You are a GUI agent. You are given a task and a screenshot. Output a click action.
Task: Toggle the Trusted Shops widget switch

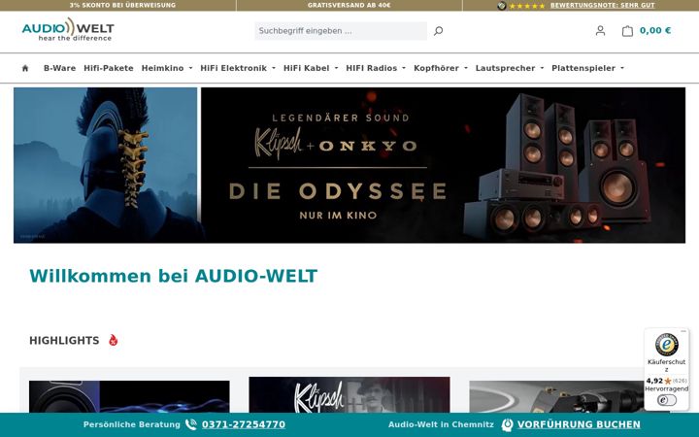tap(666, 400)
